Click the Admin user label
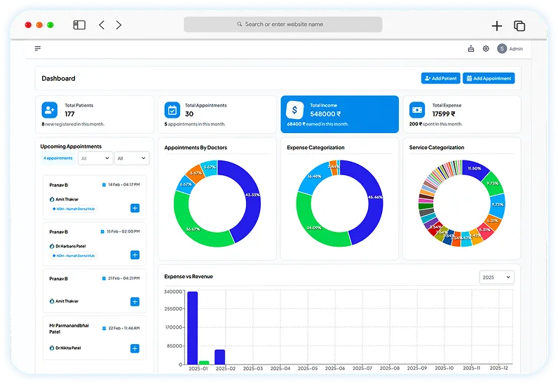 tap(516, 49)
